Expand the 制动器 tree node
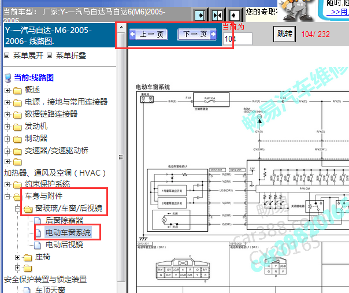 click(7, 139)
